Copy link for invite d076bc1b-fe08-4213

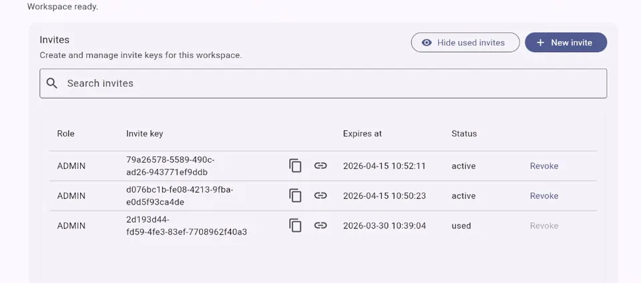(320, 196)
